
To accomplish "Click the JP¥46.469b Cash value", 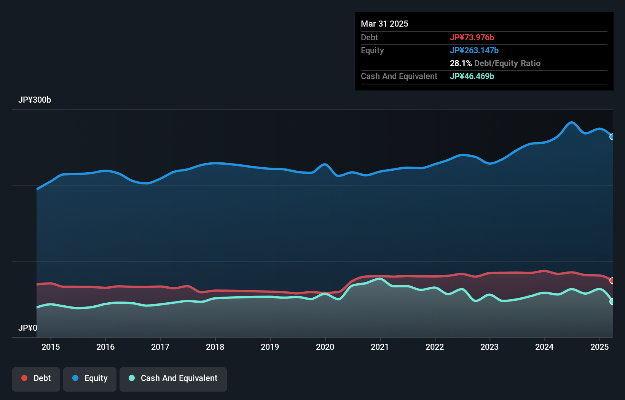I will pyautogui.click(x=472, y=76).
